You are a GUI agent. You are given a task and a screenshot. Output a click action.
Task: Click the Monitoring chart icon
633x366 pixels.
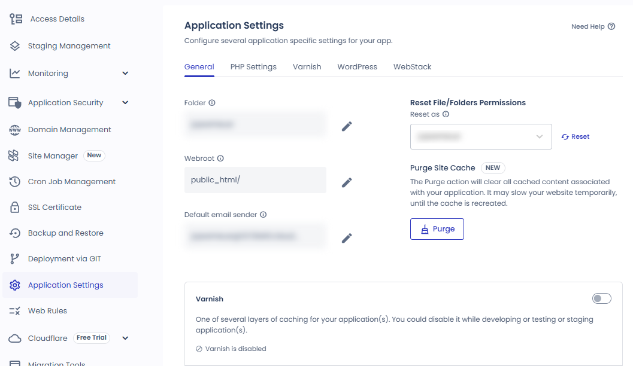15,74
